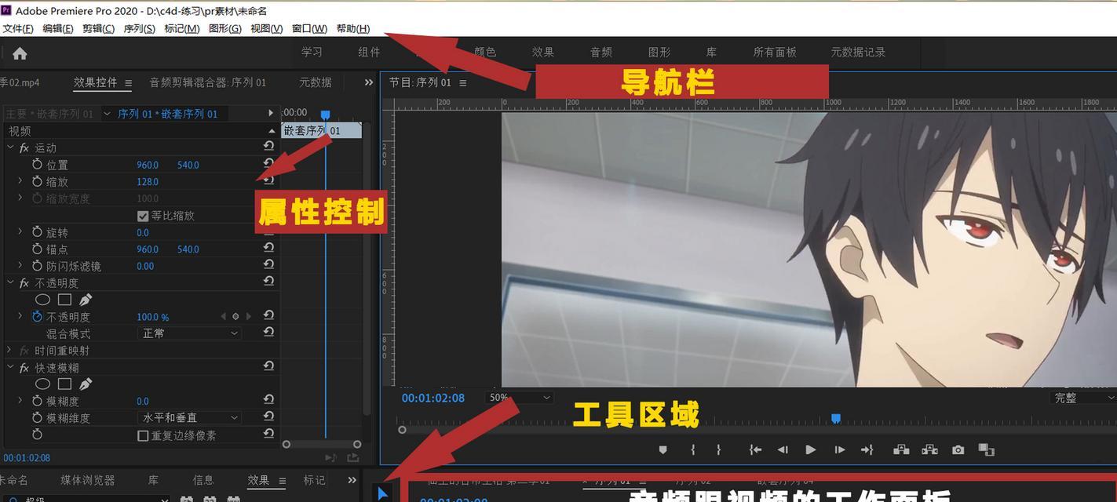Image resolution: width=1117 pixels, height=502 pixels.
Task: Open the 模糊维度 dropdown showing 水平和垂直
Action: 189,418
